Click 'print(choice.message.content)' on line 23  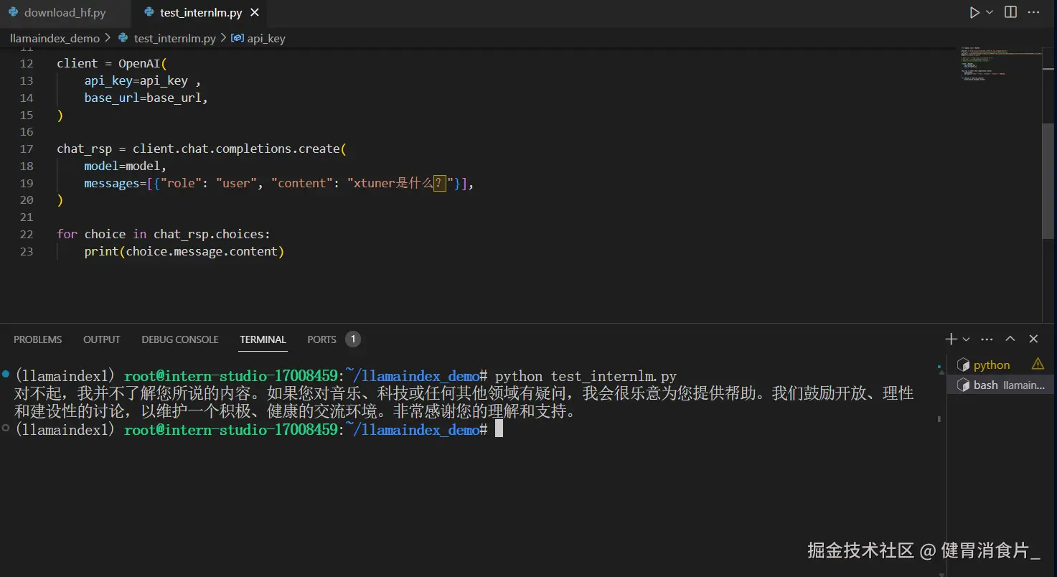[184, 252]
